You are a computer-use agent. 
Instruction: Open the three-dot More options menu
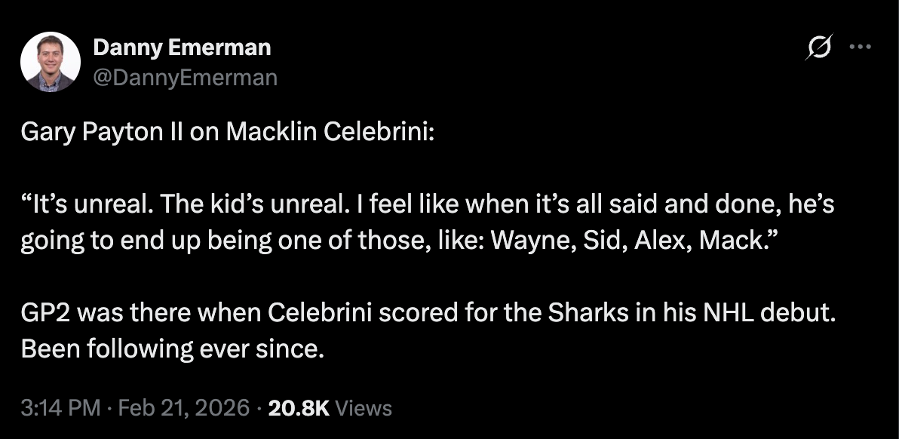tap(860, 47)
